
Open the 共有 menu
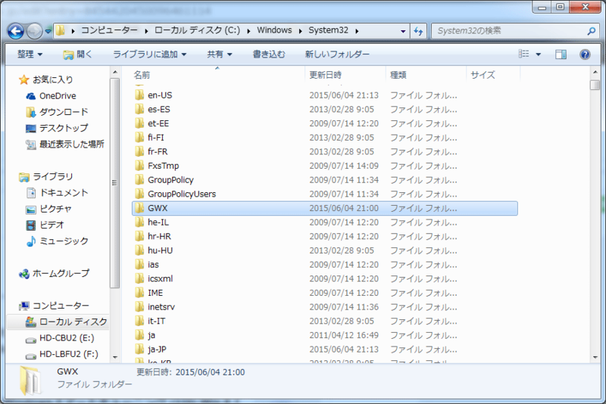[x=219, y=54]
